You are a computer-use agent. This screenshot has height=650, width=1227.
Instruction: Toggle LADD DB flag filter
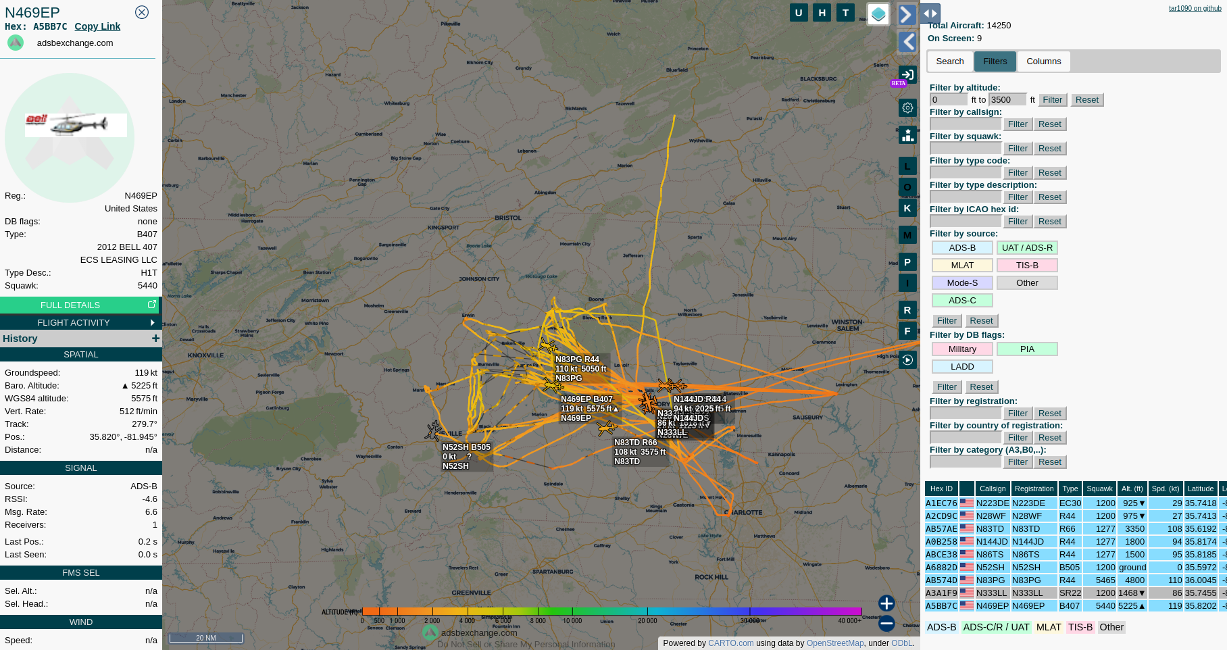click(962, 367)
